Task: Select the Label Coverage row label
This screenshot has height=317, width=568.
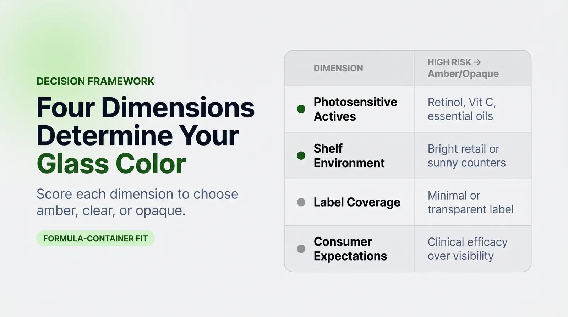Action: click(x=357, y=202)
